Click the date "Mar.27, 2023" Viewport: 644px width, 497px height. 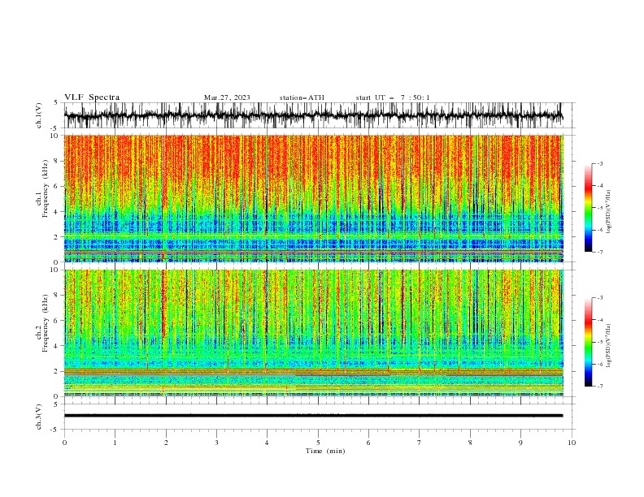click(x=227, y=97)
